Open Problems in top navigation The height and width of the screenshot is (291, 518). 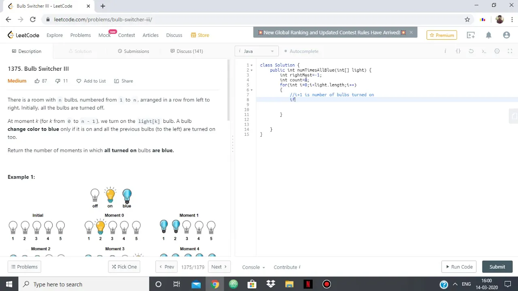(81, 35)
